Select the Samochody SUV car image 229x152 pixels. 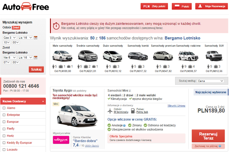click(214, 56)
